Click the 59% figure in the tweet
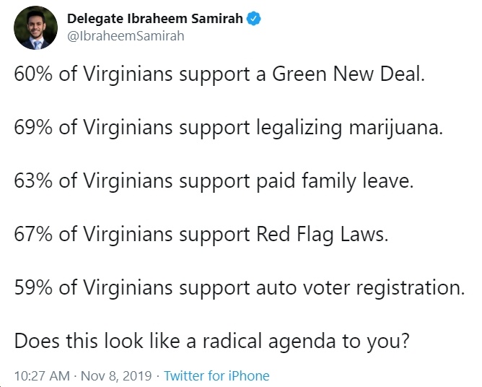This screenshot has width=482, height=387. click(x=33, y=288)
